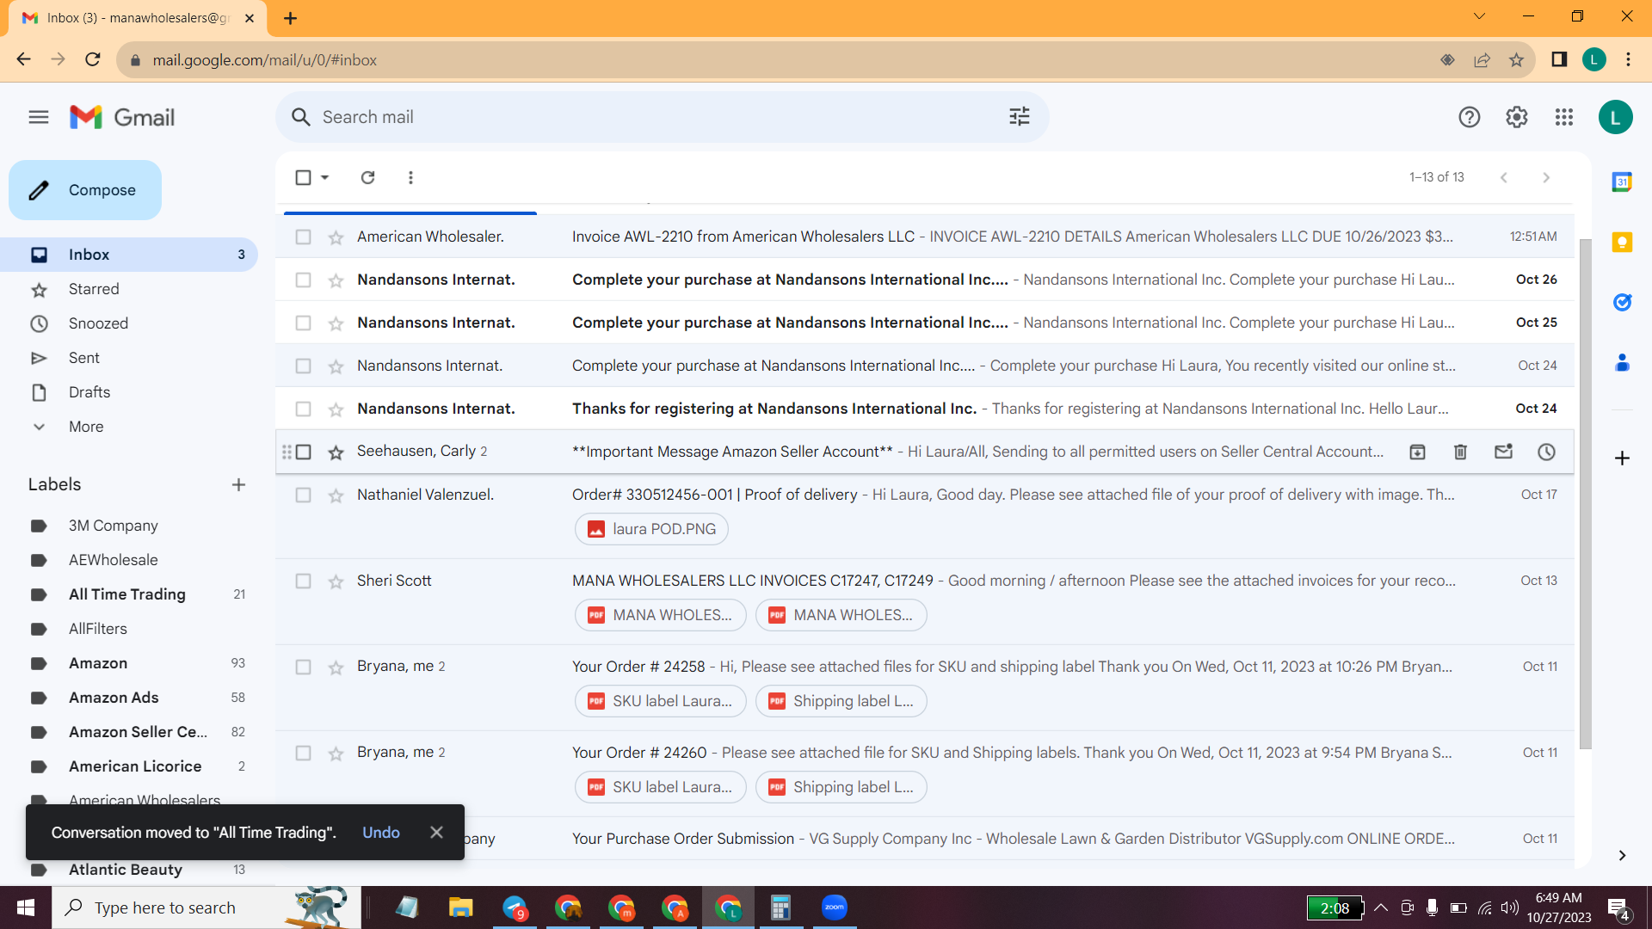Viewport: 1652px width, 929px height.
Task: Undo moving conversation to All Time Trading
Action: (381, 833)
